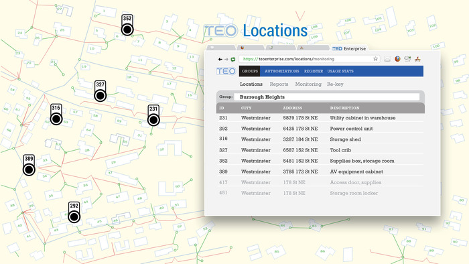469x264 pixels.
Task: Click Storage room locker description
Action: pos(354,193)
